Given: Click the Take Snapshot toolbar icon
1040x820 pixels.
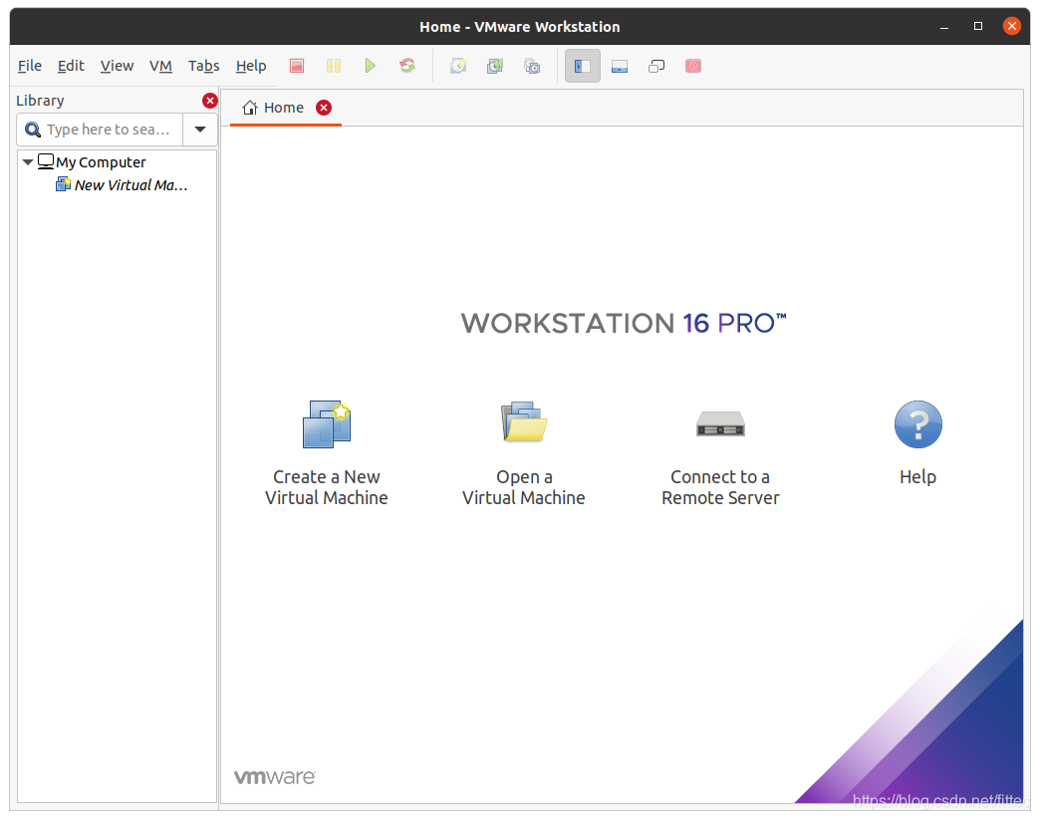Looking at the screenshot, I should pos(458,66).
